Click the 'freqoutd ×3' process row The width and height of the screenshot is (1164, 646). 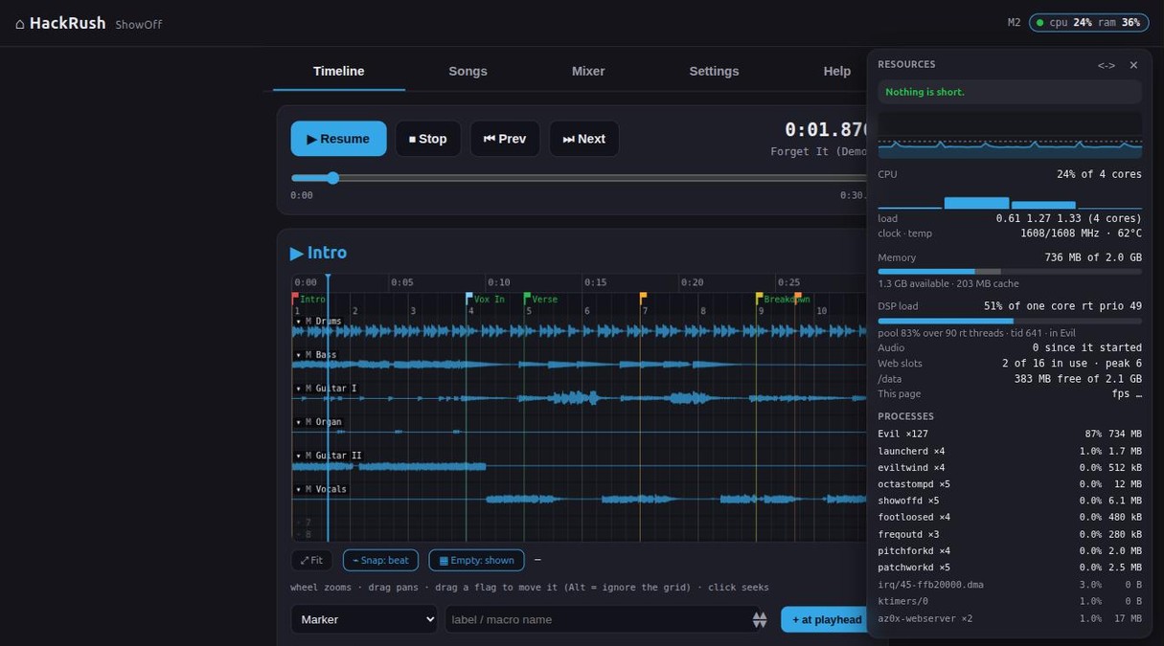point(1010,534)
